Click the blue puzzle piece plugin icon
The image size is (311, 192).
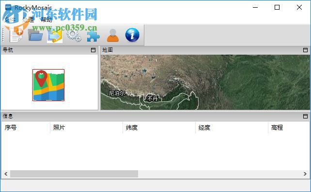(x=93, y=35)
